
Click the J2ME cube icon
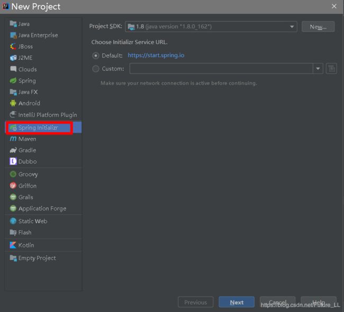(x=13, y=58)
